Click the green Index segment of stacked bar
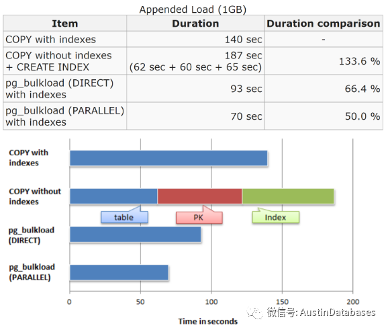388x330 pixels. tap(288, 196)
